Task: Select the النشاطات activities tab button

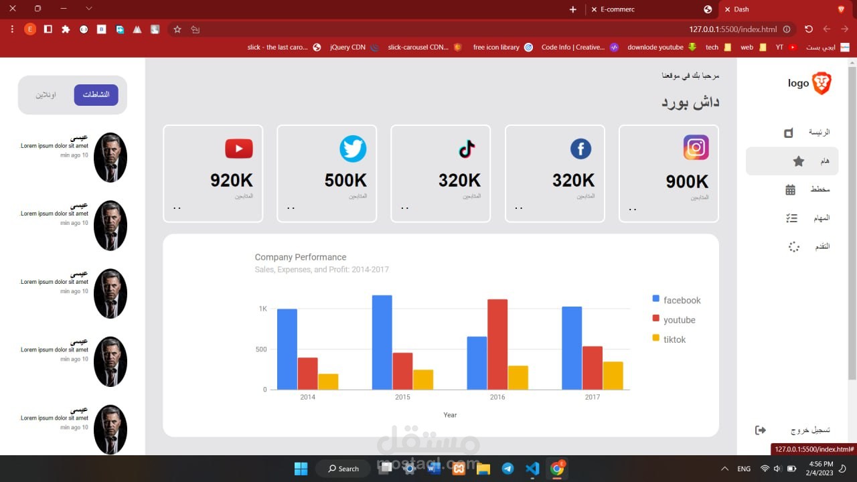Action: pos(96,95)
